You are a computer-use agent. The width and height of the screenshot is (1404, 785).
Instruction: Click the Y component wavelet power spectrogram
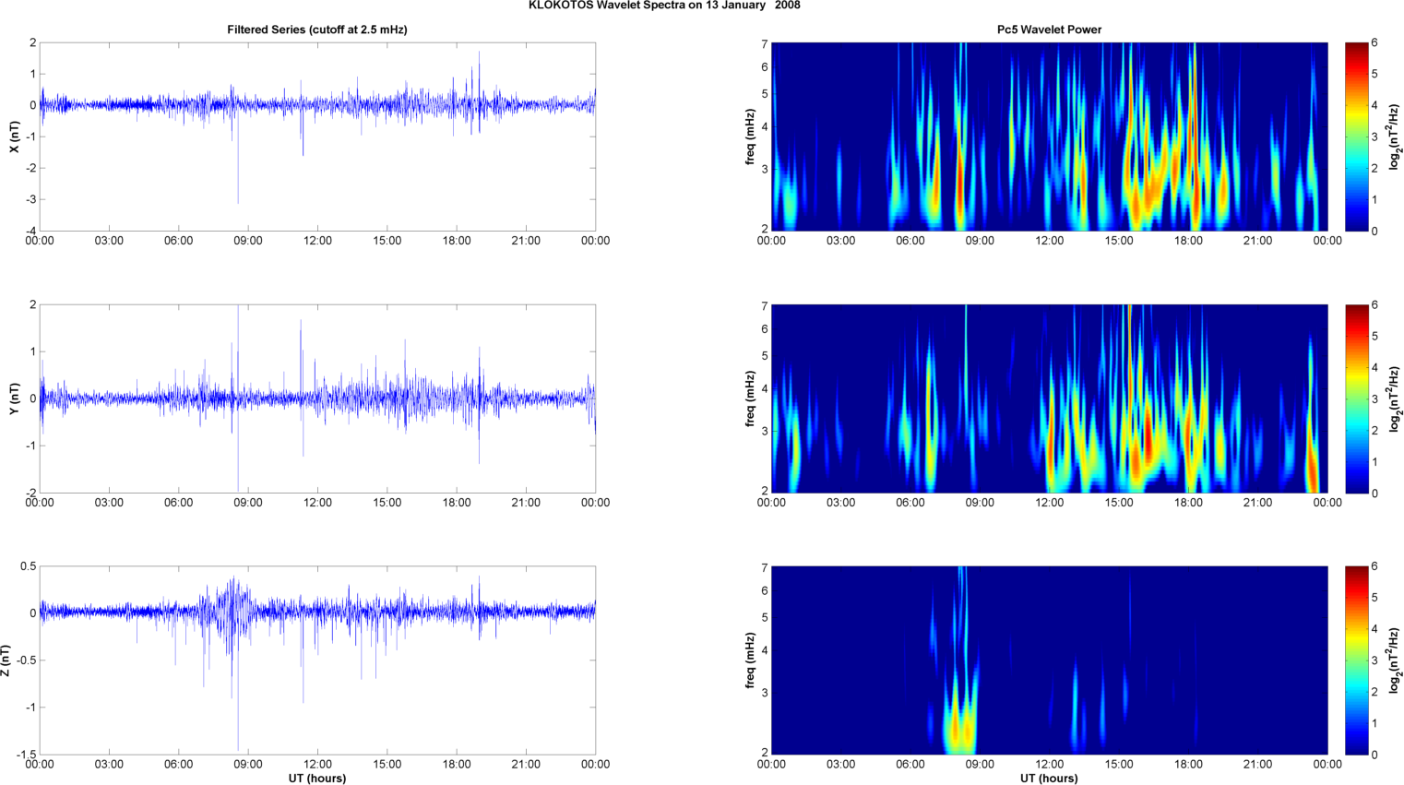(1049, 398)
